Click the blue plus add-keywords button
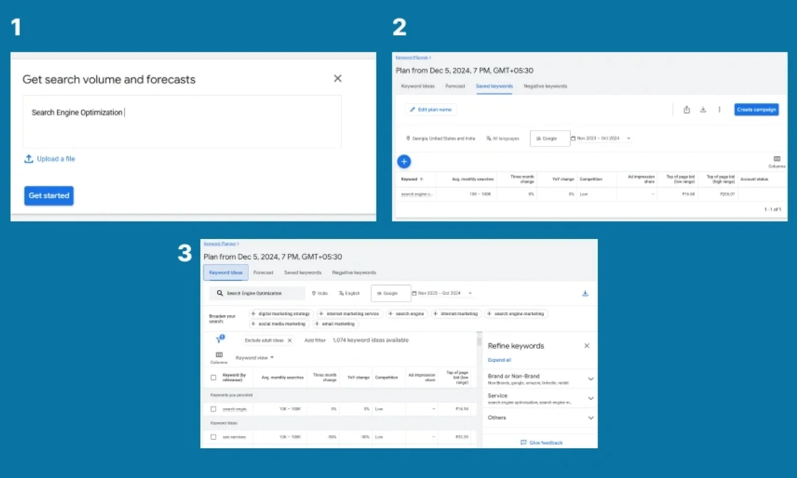 (404, 162)
